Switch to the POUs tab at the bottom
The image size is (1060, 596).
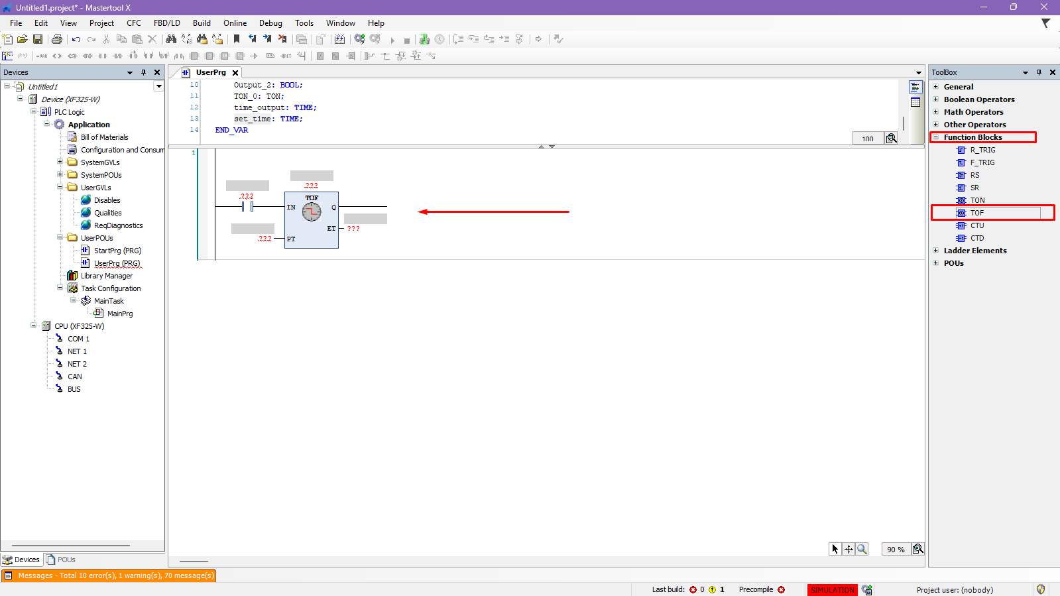point(61,560)
